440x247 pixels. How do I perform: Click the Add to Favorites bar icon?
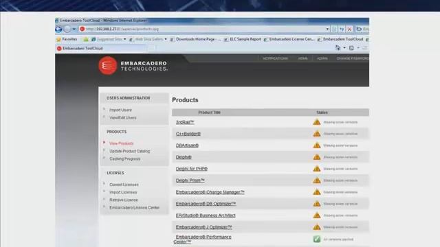(85, 40)
